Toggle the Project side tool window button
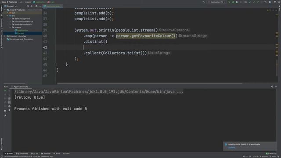Viewport: 281px width, 158px height. click(x=1, y=11)
